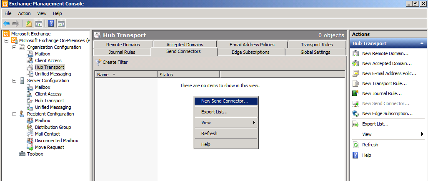The width and height of the screenshot is (428, 181).
Task: Collapse Organization Configuration tree node
Action: [15, 47]
